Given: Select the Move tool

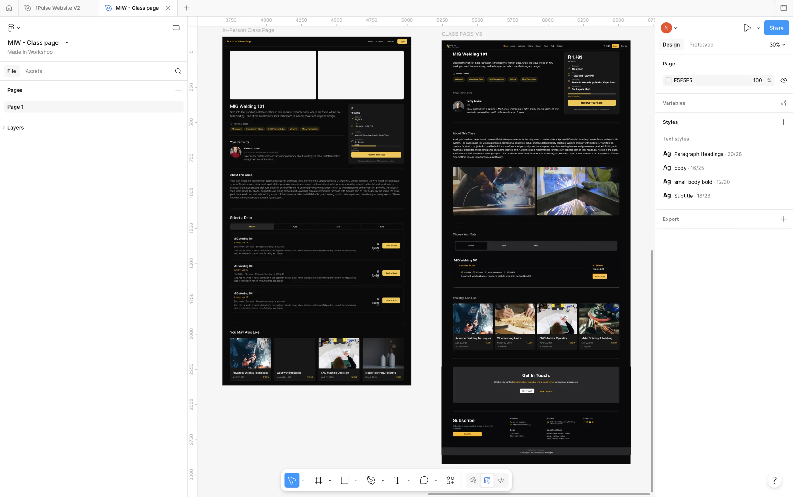Looking at the screenshot, I should click(x=291, y=480).
